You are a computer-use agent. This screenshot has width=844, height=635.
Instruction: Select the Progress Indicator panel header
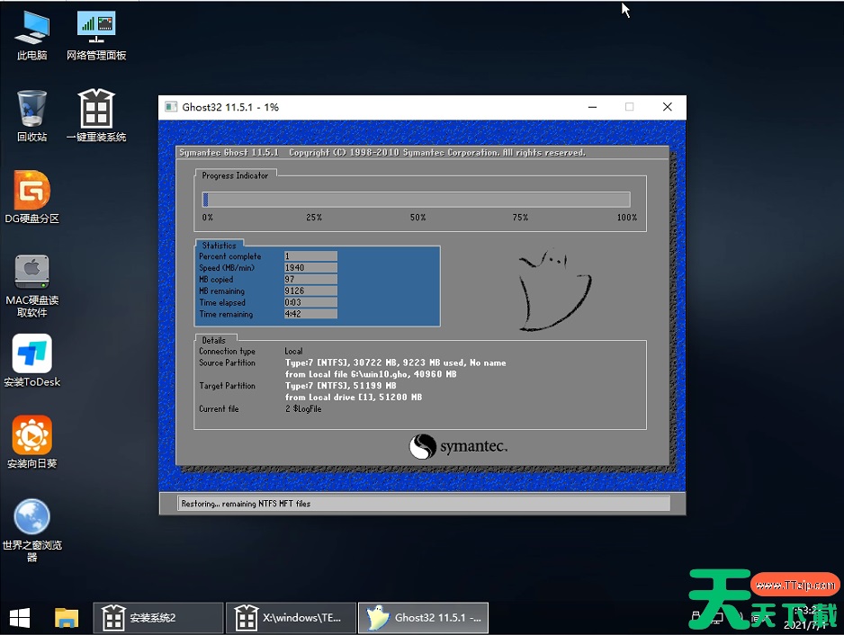[x=235, y=175]
